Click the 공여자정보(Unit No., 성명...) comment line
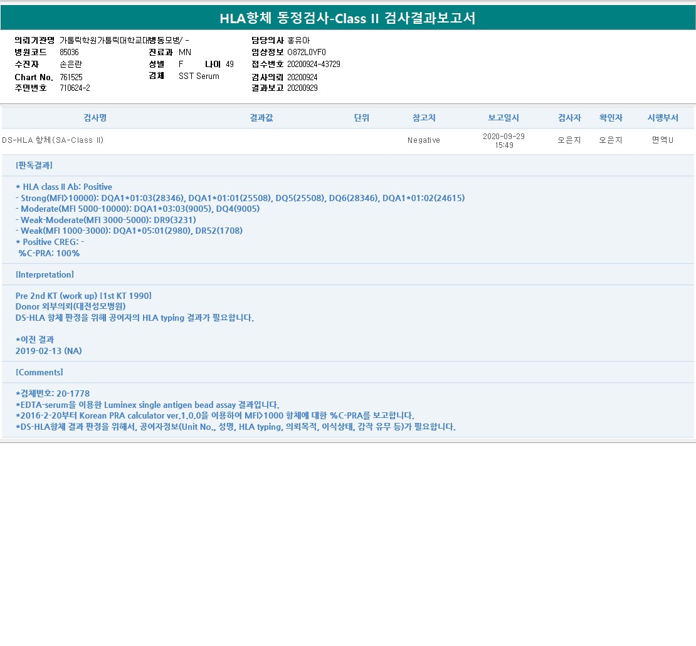696x646 pixels. point(236,427)
